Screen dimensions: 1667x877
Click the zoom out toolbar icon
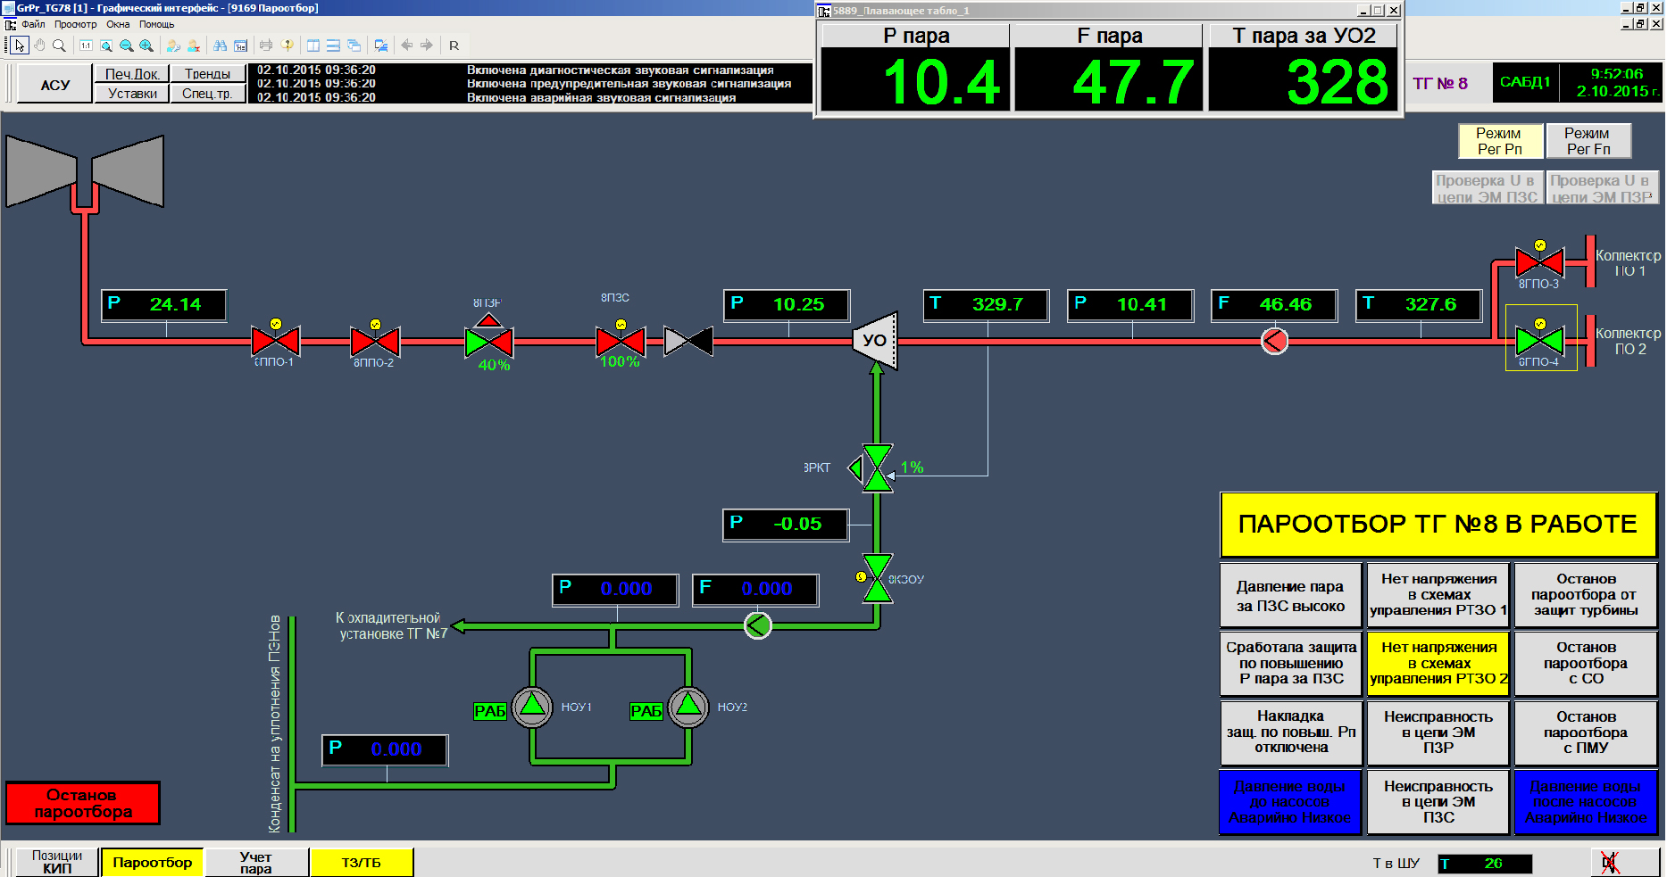[x=126, y=46]
